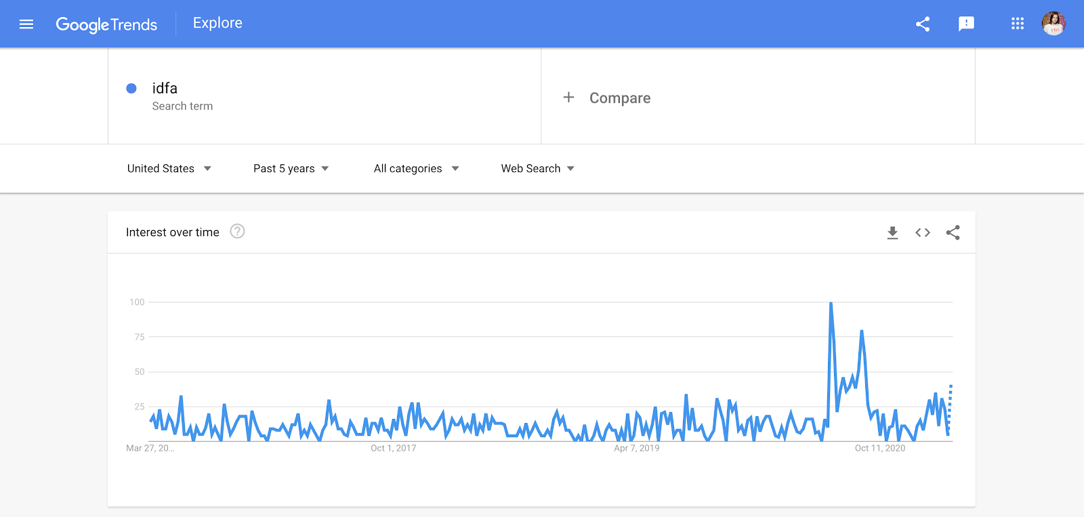Screen dimensions: 1084x517
Task: Click the blue idfa color dot
Action: pos(131,88)
